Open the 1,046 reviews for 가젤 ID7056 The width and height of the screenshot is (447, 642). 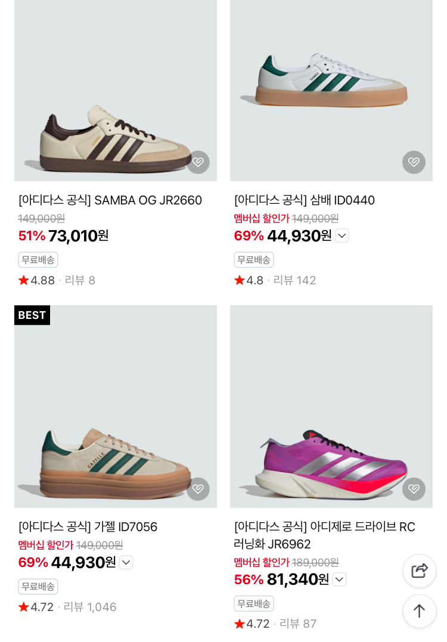tap(90, 607)
